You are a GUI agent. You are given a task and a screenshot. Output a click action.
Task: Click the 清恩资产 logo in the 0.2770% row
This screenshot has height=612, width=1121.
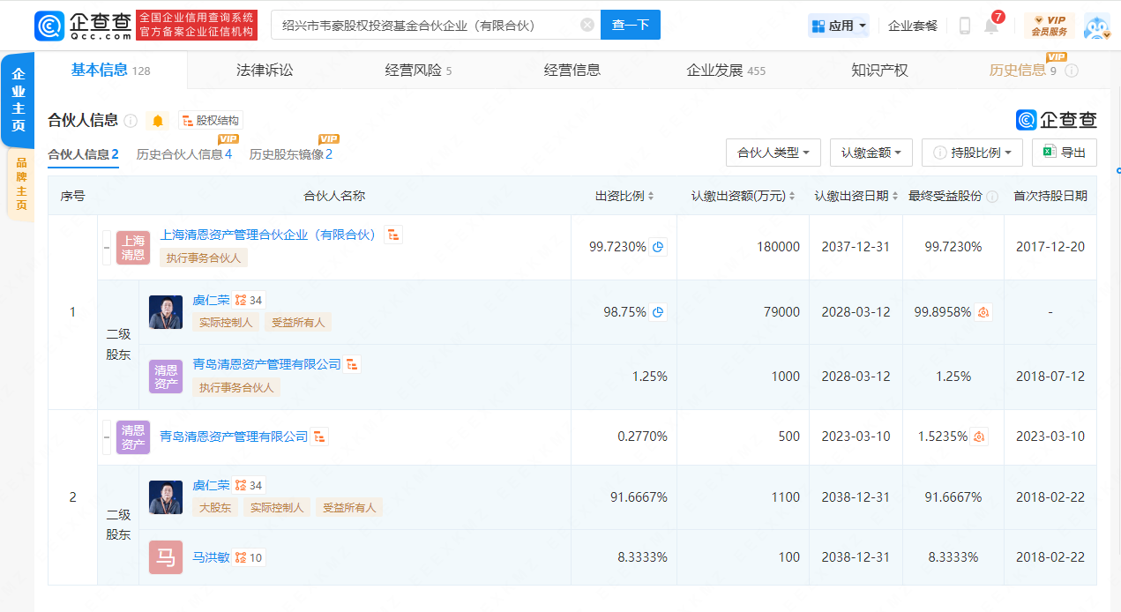133,437
